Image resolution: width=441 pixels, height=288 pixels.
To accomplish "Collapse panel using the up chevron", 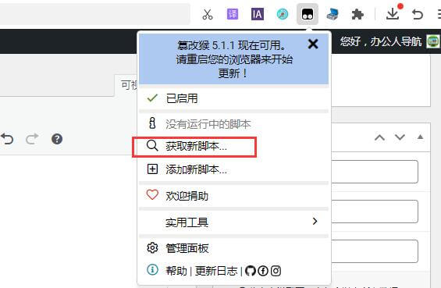I will pyautogui.click(x=379, y=137).
